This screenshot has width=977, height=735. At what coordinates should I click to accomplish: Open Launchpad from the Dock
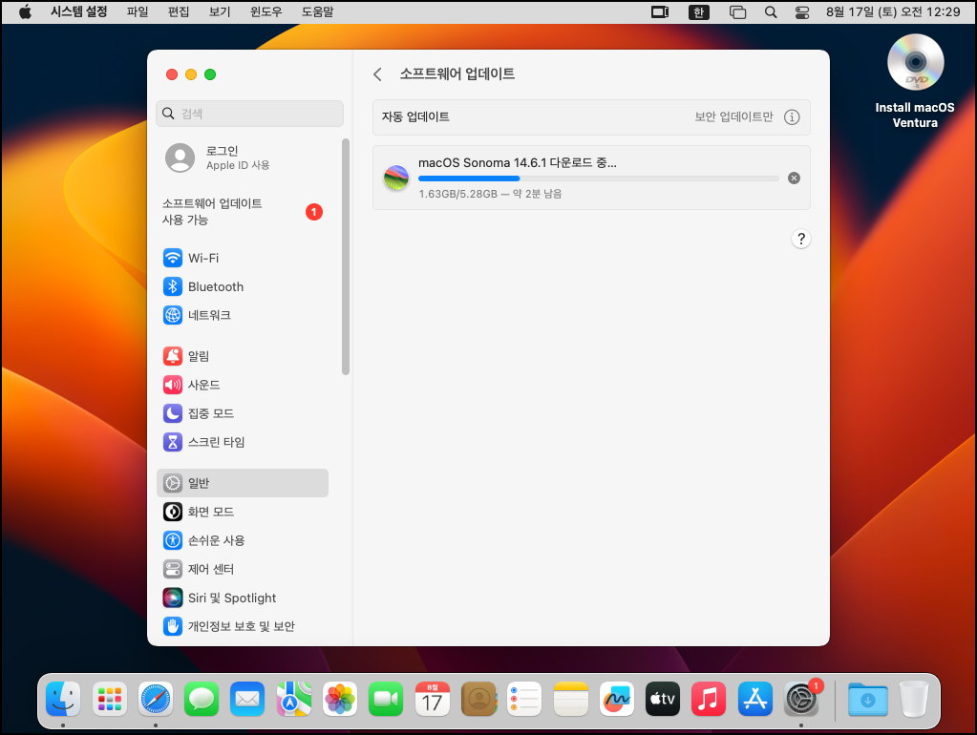click(110, 699)
